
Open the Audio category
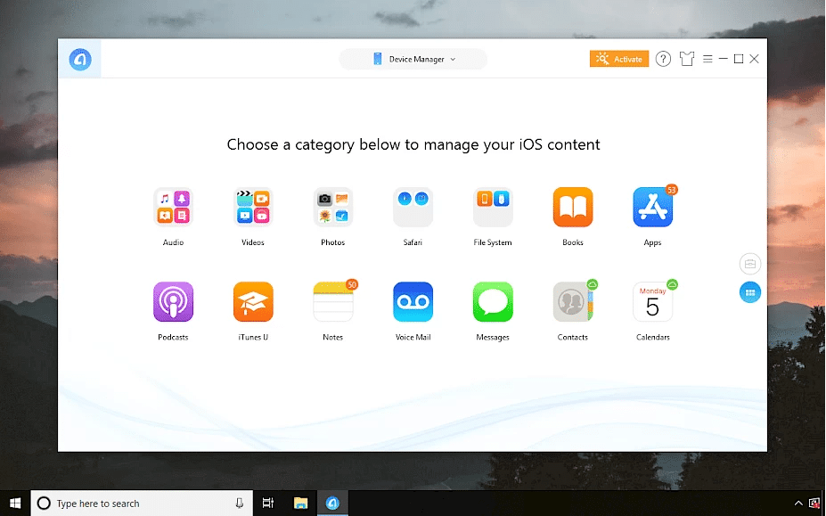coord(173,208)
